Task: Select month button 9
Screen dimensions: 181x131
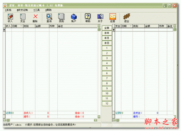Action: click(107, 88)
